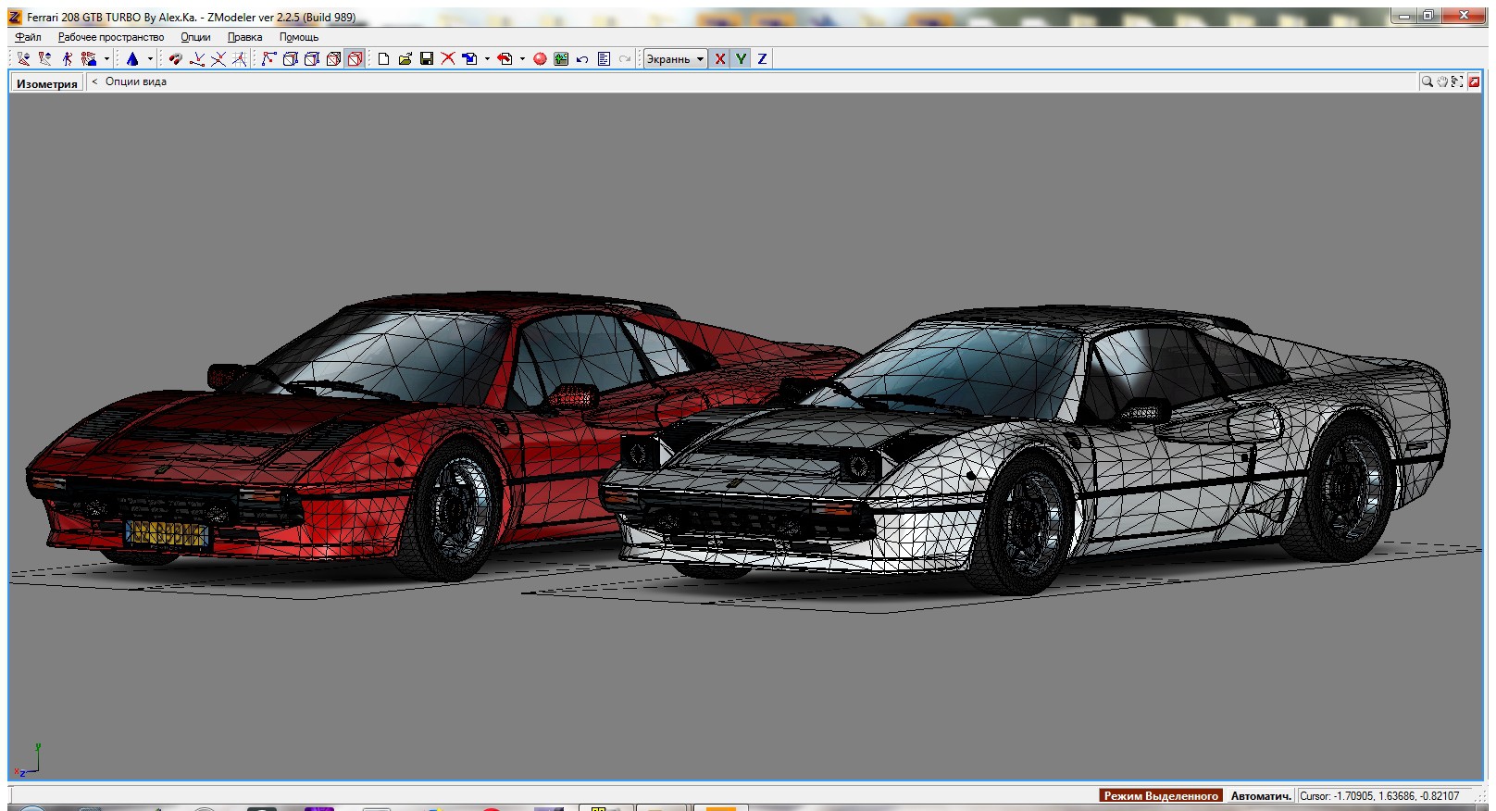Click the crossed red lines edges icon
The image size is (1496, 811).
tap(218, 59)
